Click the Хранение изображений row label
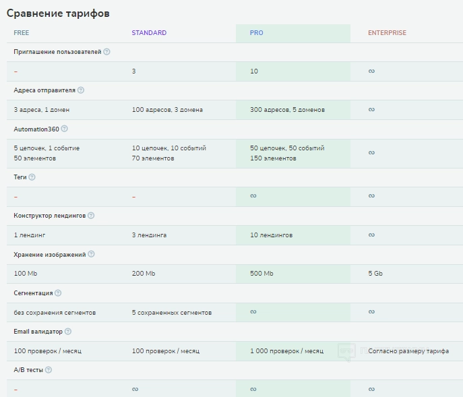The width and height of the screenshot is (463, 397). 50,254
